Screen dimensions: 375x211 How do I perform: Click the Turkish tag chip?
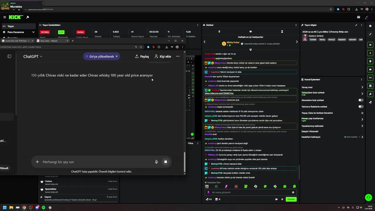tap(313, 40)
